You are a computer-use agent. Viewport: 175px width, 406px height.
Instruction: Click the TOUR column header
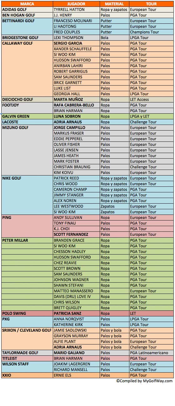(x=151, y=4)
